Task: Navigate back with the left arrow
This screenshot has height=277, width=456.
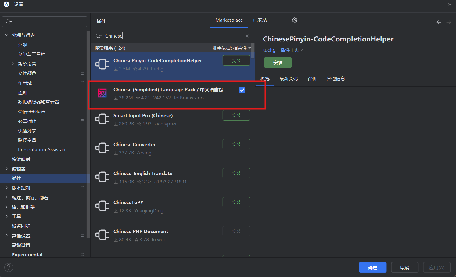Action: click(x=439, y=22)
